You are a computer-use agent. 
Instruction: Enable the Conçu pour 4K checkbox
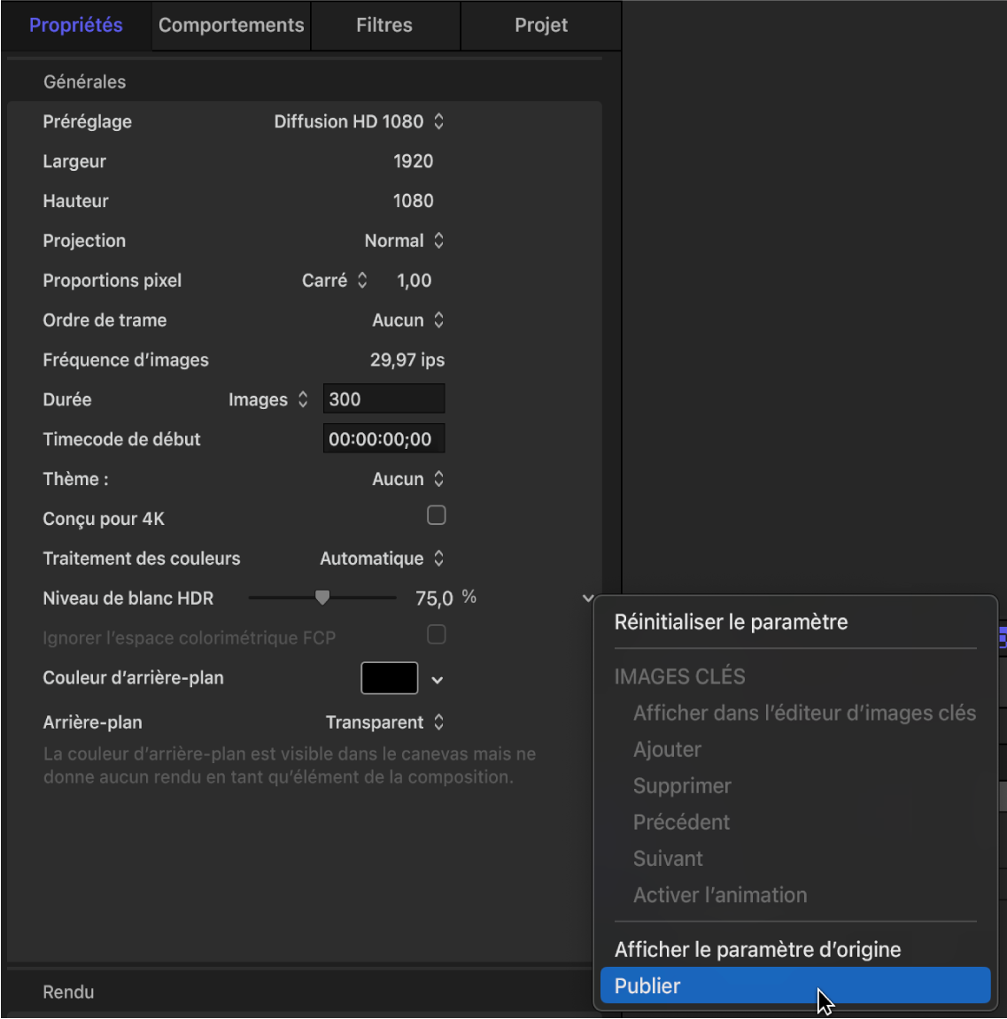coord(436,514)
